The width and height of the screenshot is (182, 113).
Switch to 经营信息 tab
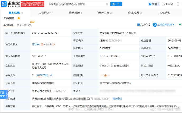[x=105, y=13]
